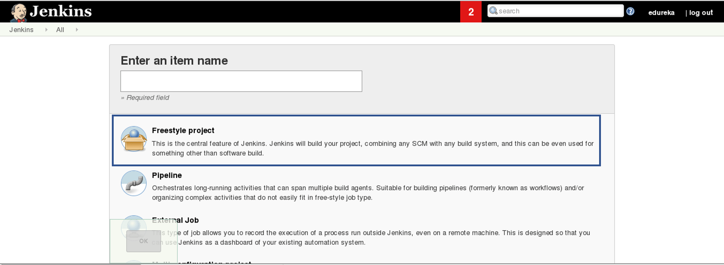Open the red notification badge showing 2
Screen dimensions: 724x265
coord(471,12)
